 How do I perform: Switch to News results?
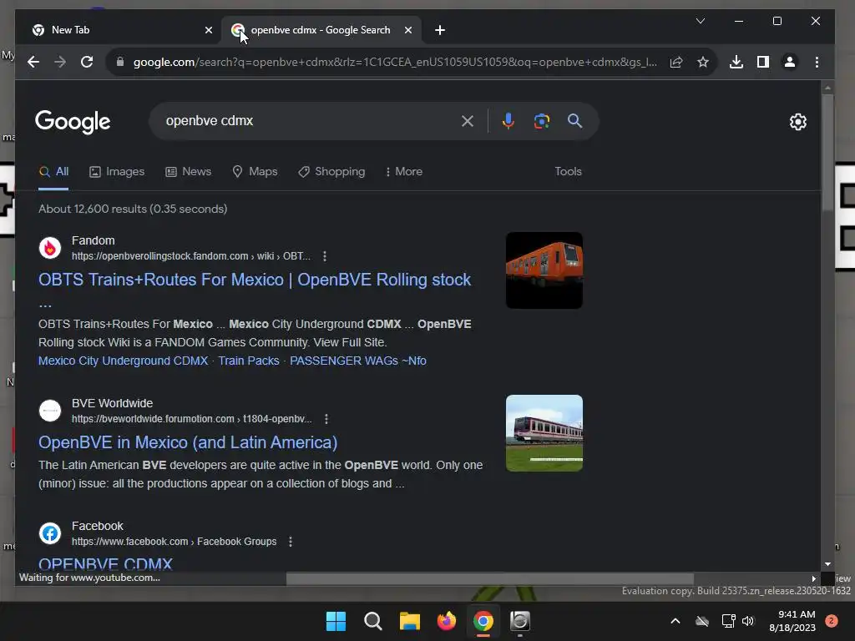tap(188, 172)
